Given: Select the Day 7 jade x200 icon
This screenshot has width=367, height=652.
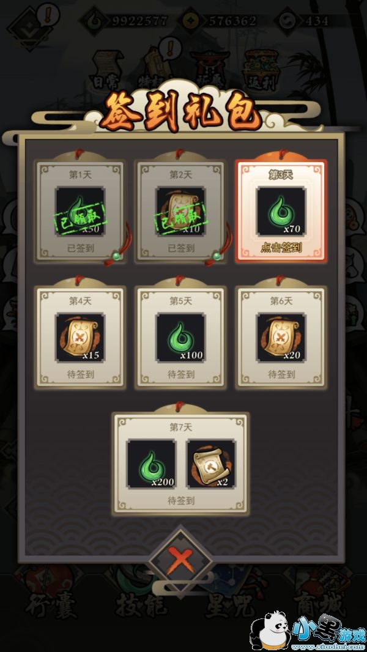Looking at the screenshot, I should pos(151,464).
